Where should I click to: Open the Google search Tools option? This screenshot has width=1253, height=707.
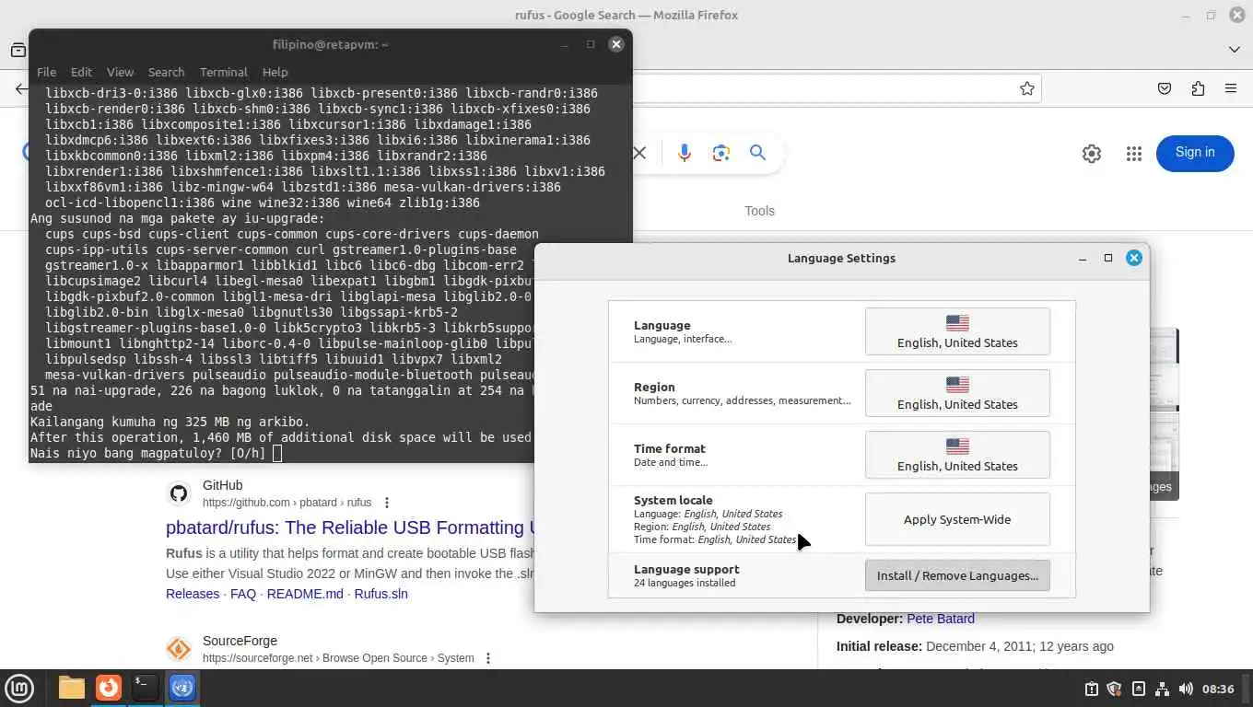[x=759, y=211]
